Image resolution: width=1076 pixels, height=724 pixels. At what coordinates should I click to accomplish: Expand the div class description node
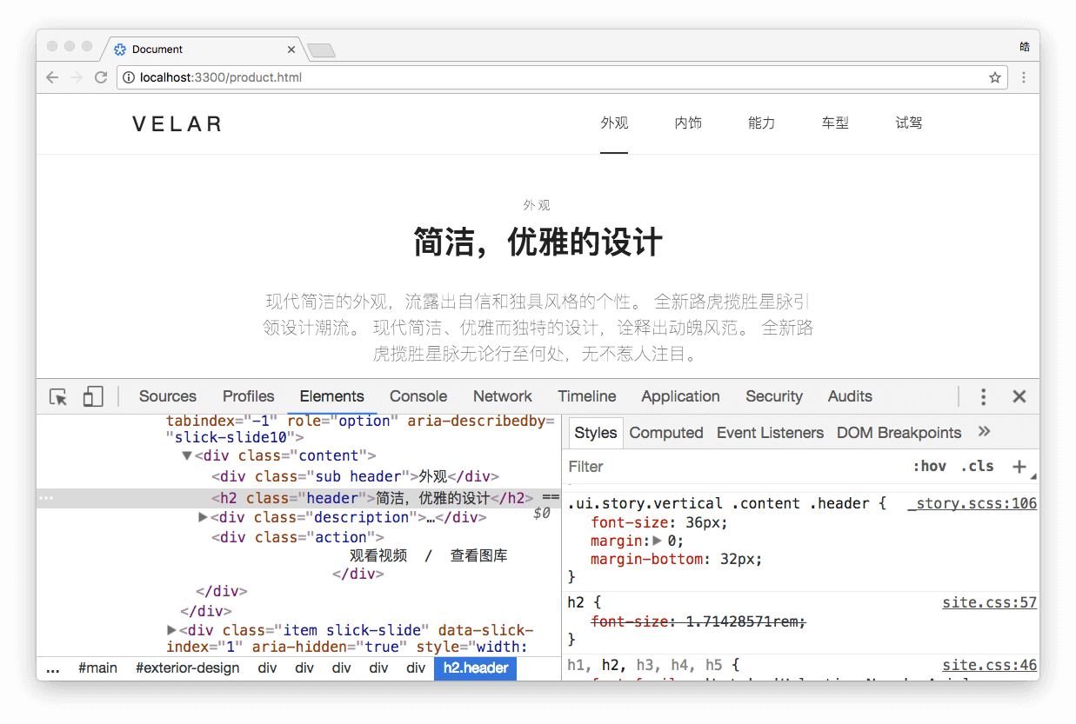pos(204,517)
